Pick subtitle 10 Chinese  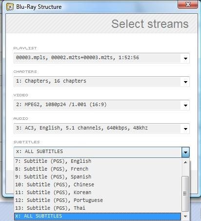click(x=98, y=185)
